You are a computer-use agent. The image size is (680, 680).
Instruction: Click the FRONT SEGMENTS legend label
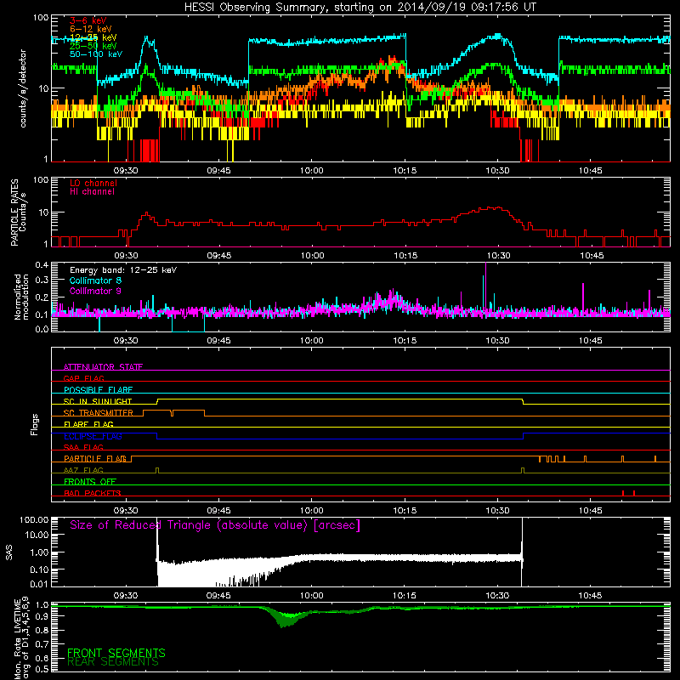tap(116, 653)
